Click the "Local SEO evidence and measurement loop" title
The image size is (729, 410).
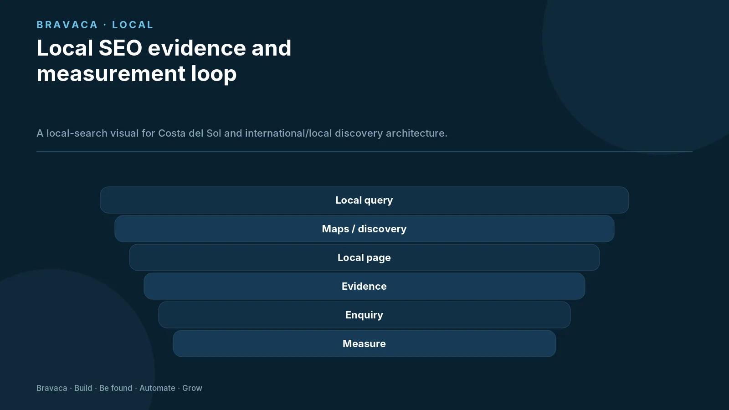164,61
